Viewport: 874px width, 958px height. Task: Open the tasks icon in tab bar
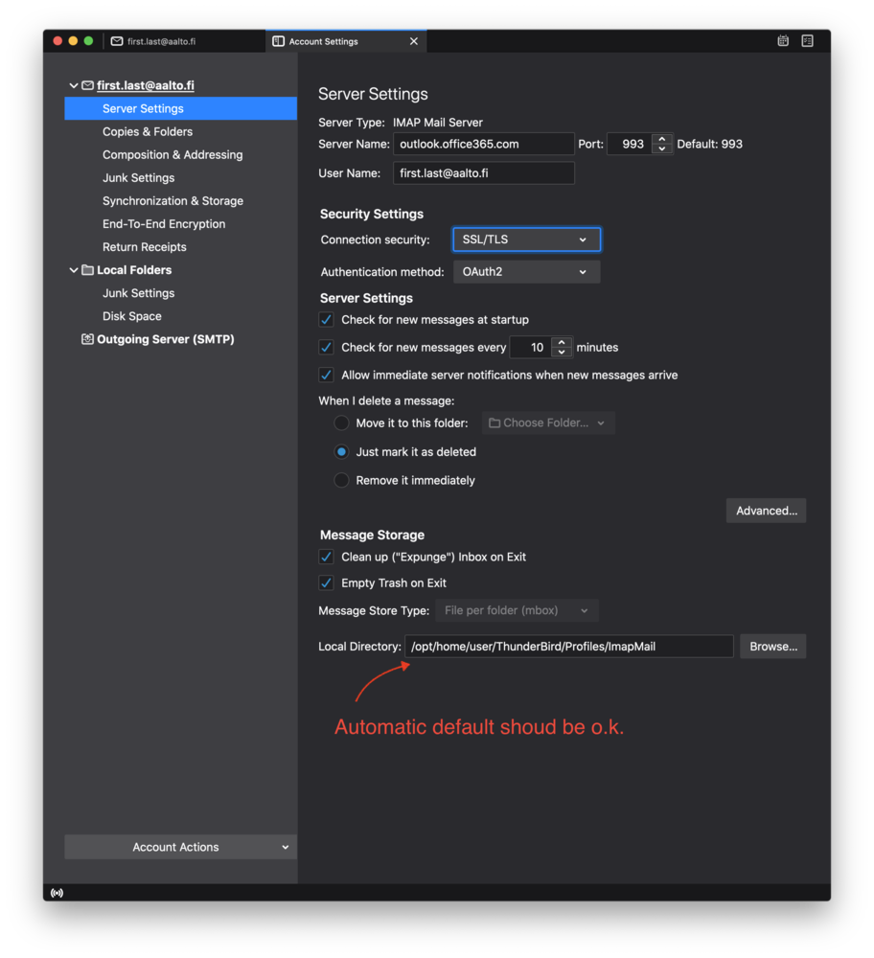tap(807, 41)
